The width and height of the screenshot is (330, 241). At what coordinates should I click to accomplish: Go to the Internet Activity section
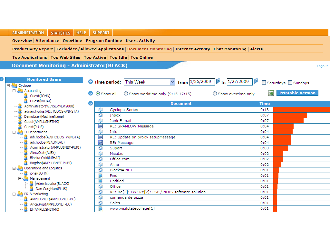coord(192,49)
